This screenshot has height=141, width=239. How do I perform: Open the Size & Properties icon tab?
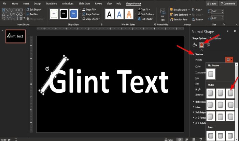tap(209, 45)
